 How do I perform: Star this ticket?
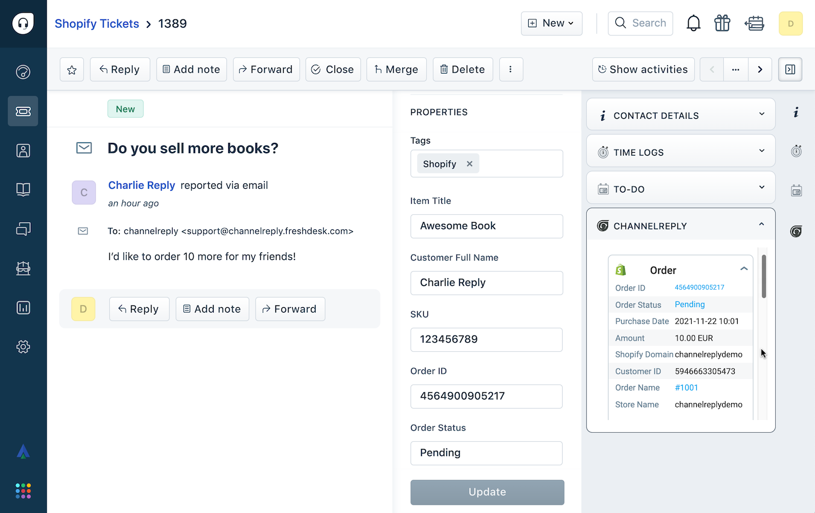[x=72, y=69]
